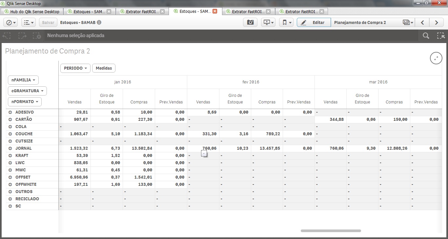Viewport: 448px width, 239px height.
Task: Expand the pivot table to full screen
Action: (436, 58)
